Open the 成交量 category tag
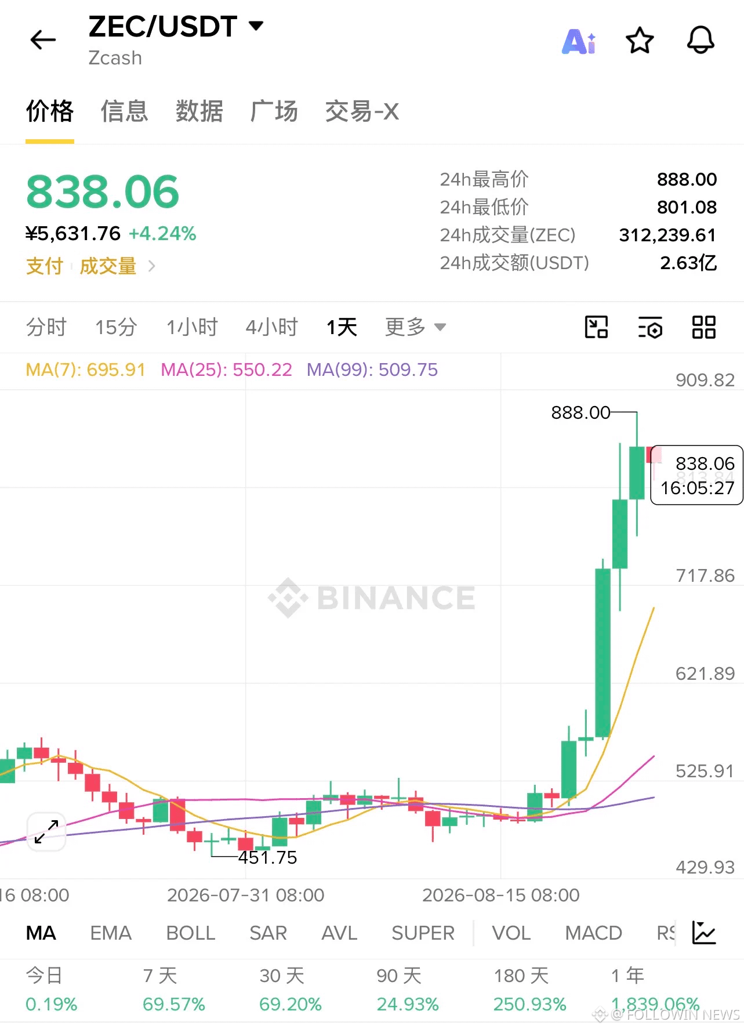This screenshot has height=1029, width=744. (x=108, y=266)
